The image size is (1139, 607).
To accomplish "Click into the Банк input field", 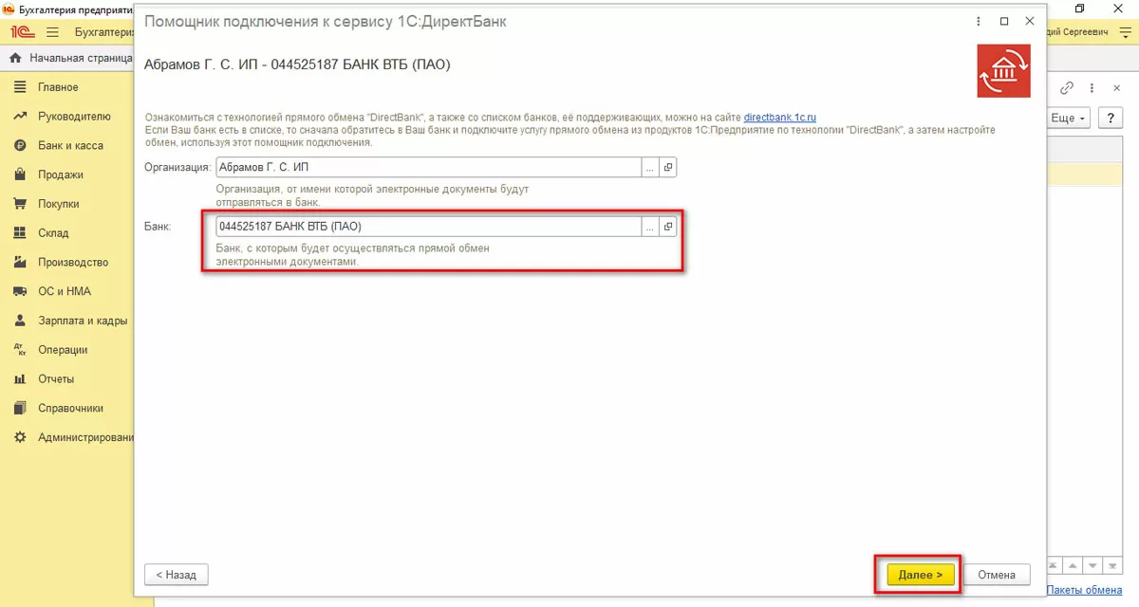I will click(x=429, y=227).
